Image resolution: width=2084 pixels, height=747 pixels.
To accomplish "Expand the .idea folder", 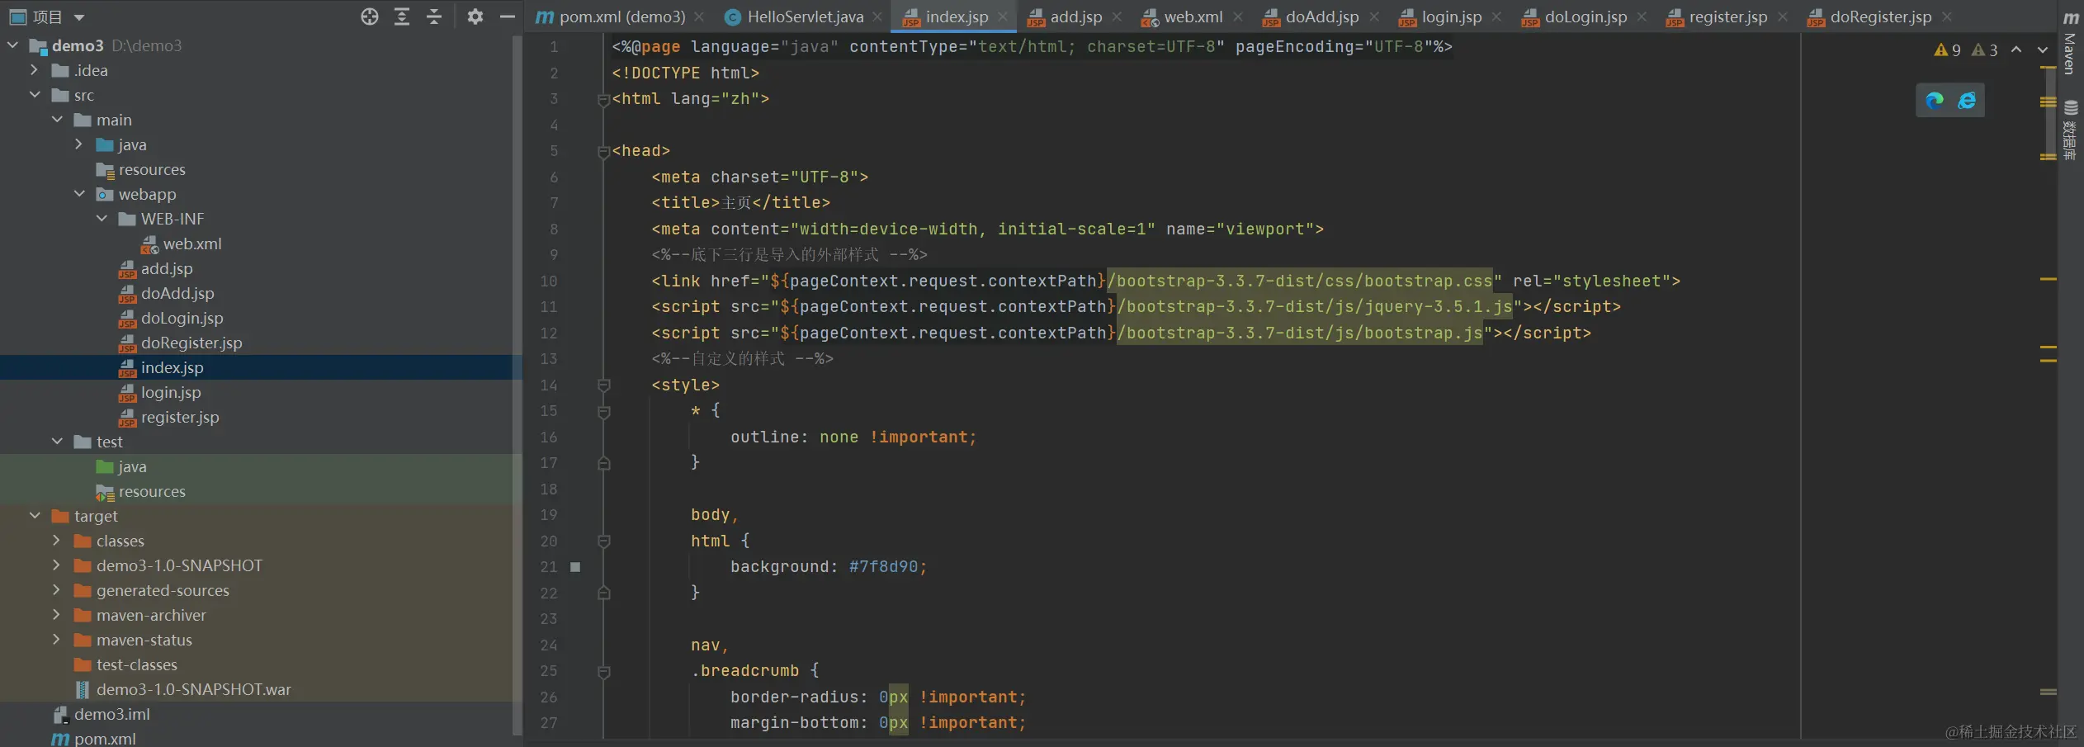I will click(35, 70).
